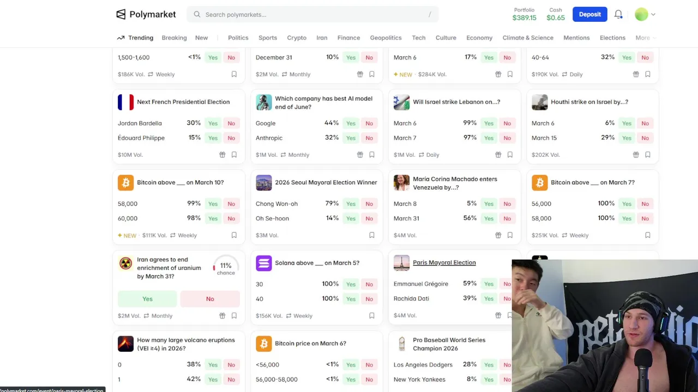Click Yes on Iran uranium enrichment market

pos(147,299)
